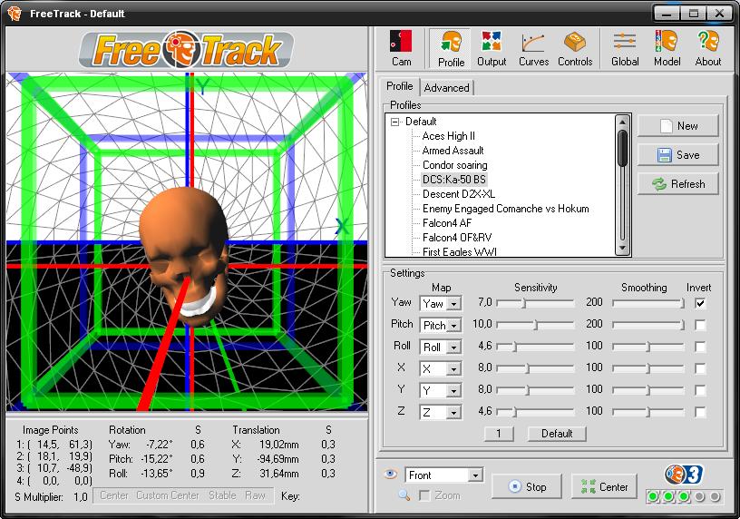Click the third green status LED

pyautogui.click(x=684, y=496)
